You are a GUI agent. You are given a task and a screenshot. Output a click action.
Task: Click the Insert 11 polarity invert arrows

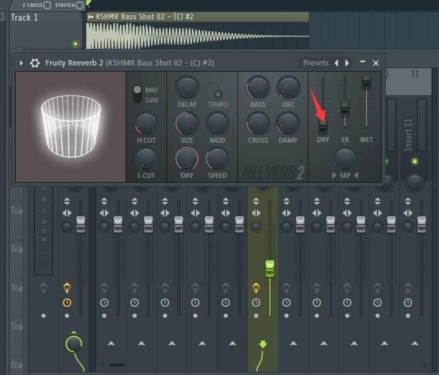408,201
